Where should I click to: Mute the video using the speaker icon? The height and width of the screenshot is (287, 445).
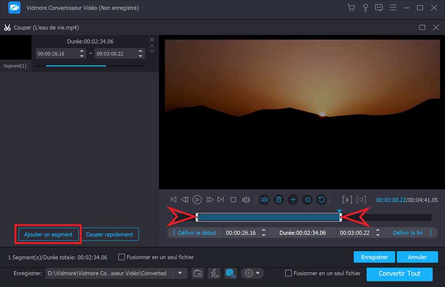[x=245, y=199]
